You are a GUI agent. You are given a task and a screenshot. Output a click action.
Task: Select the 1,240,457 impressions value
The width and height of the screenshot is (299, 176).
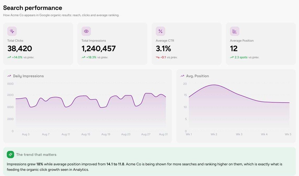(99, 49)
